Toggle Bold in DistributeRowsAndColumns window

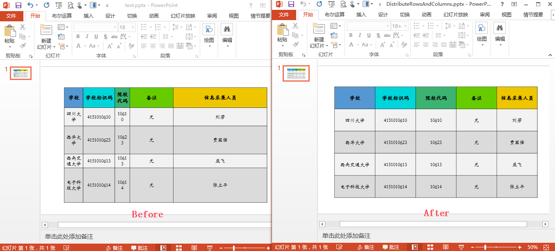[x=351, y=35]
